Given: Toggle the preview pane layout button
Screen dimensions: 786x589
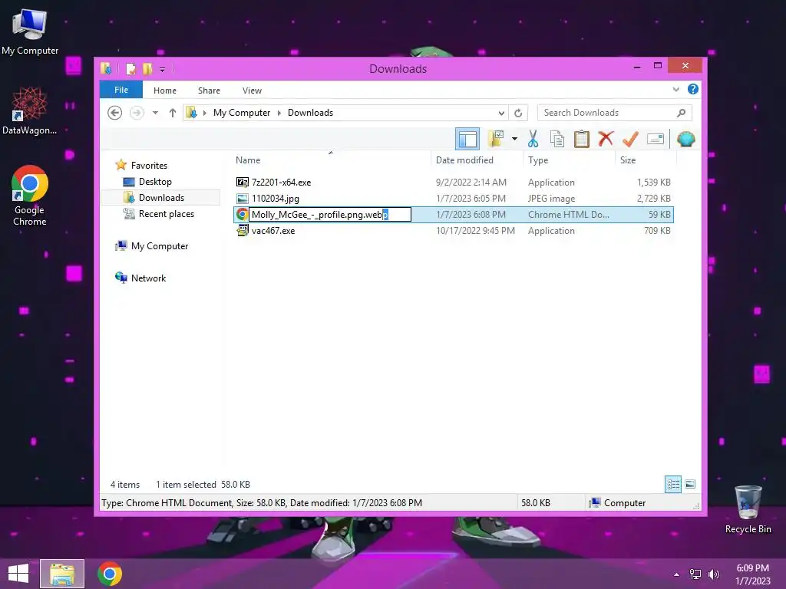Looking at the screenshot, I should click(467, 139).
